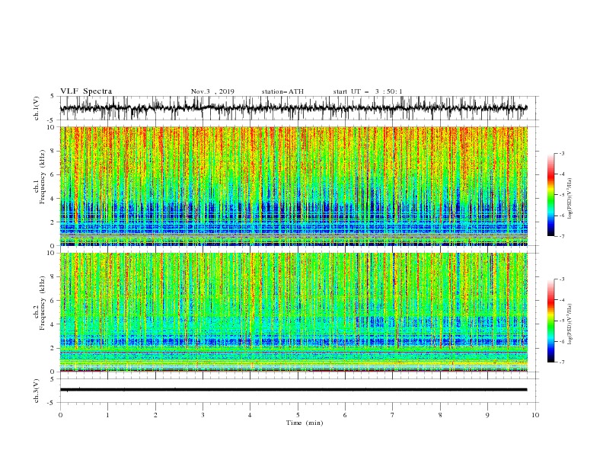This screenshot has width=603, height=466.
Task: Click the ch.1 color scale bar
Action: 550,195
